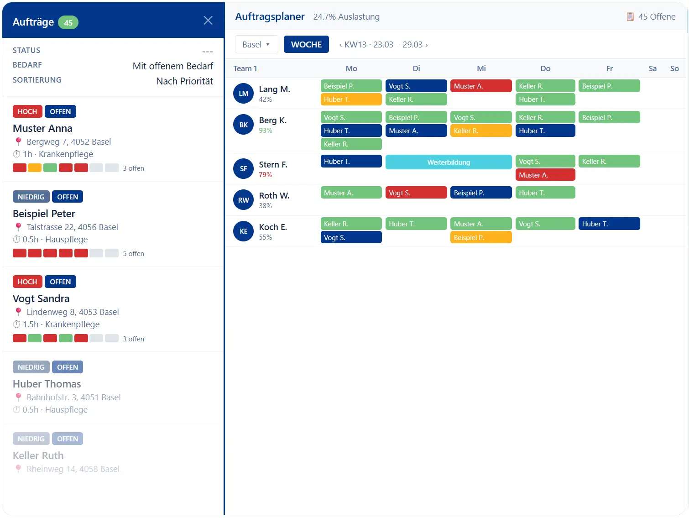Click the KE avatar for Koch E.
The image size is (689, 518).
point(243,231)
